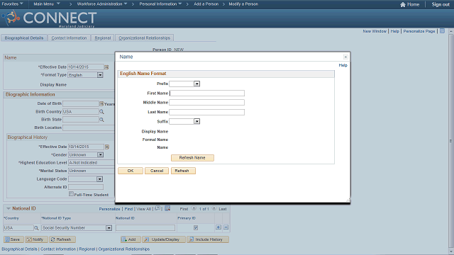
Task: Focus the First Name input field
Action: [x=206, y=93]
